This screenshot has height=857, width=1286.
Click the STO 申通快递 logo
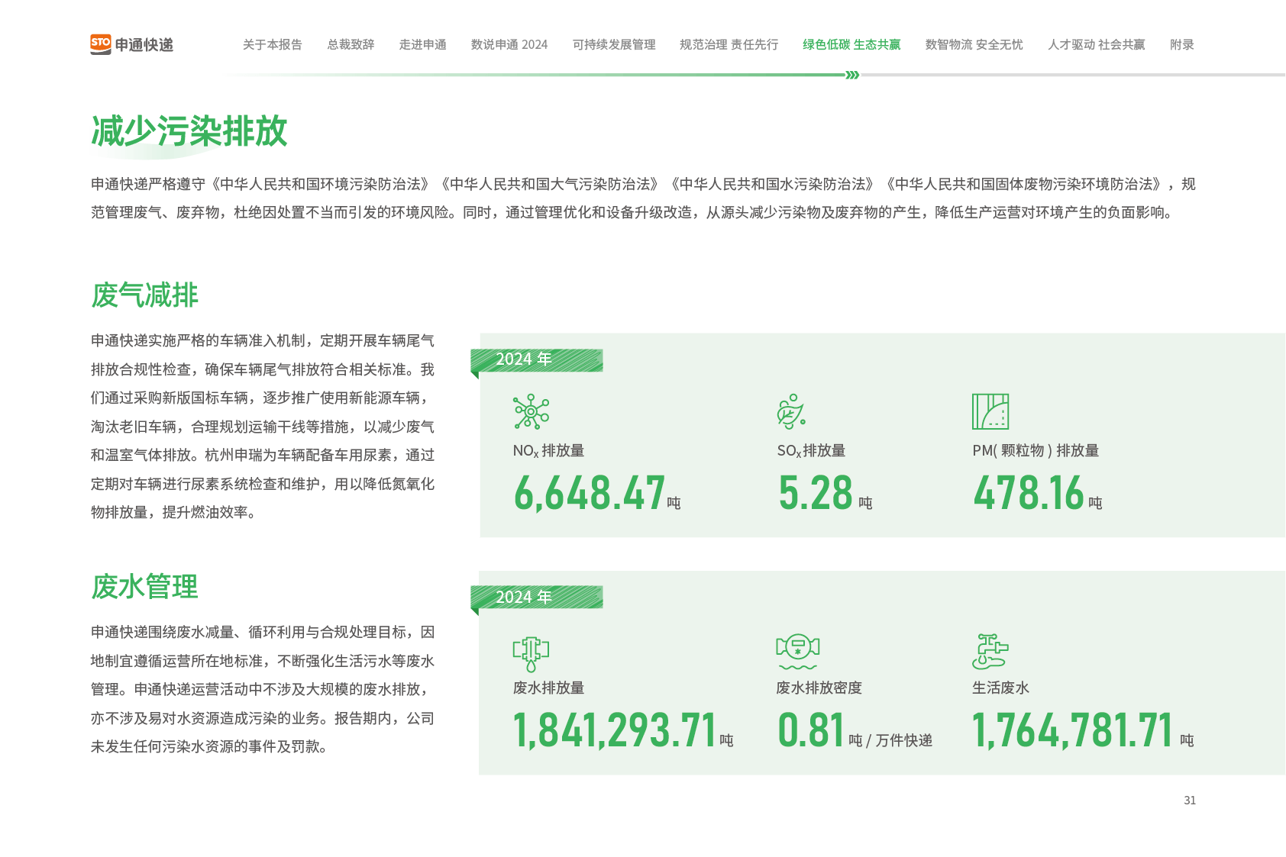pos(131,44)
